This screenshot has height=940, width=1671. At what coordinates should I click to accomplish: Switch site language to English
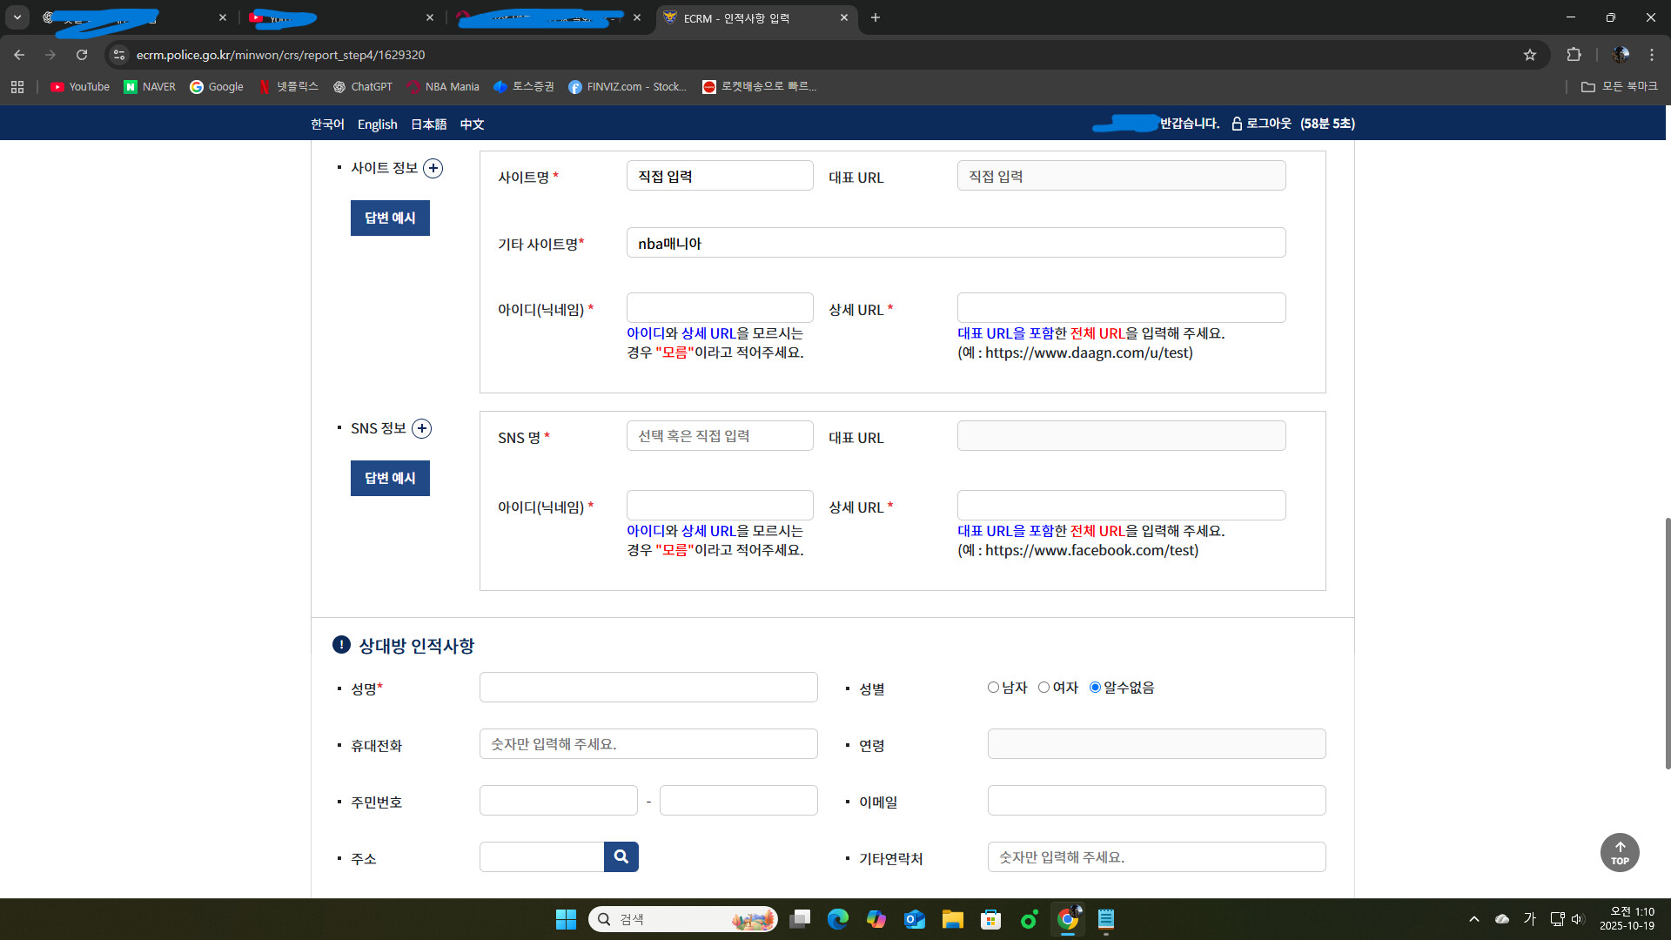tap(377, 124)
